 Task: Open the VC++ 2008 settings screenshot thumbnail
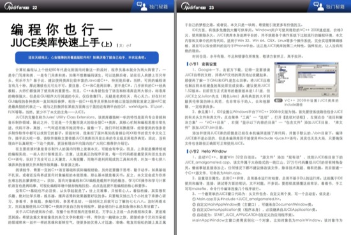[306, 80]
